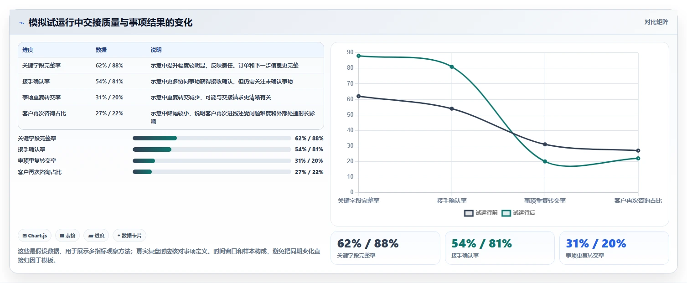The width and height of the screenshot is (687, 283).
Task: Click the 进度 chip
Action: (96, 236)
